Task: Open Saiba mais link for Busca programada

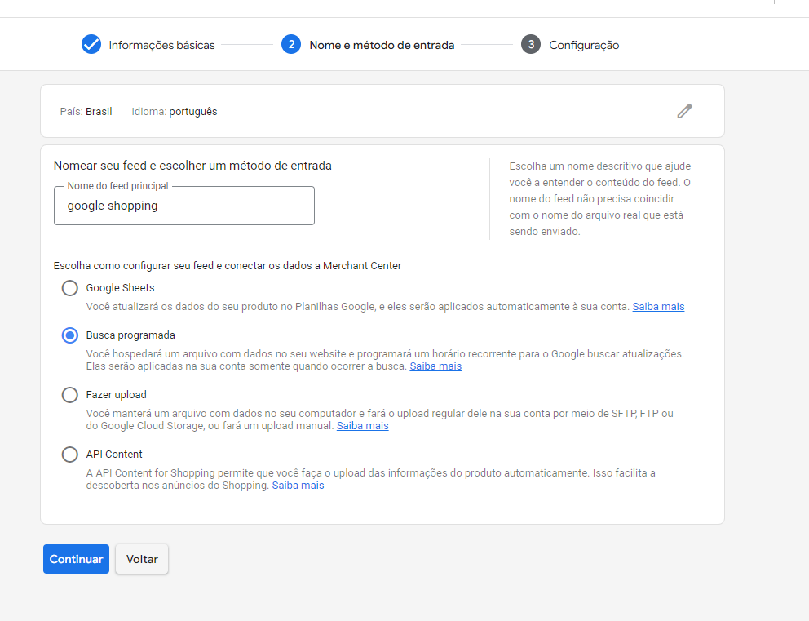Action: [435, 366]
